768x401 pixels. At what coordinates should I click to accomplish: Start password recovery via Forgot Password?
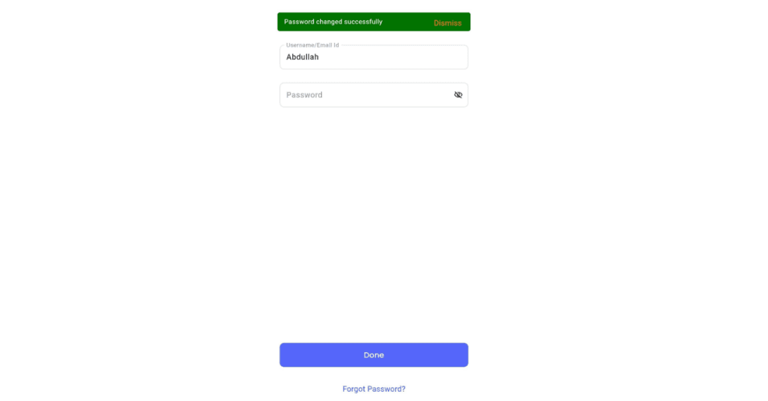tap(374, 389)
